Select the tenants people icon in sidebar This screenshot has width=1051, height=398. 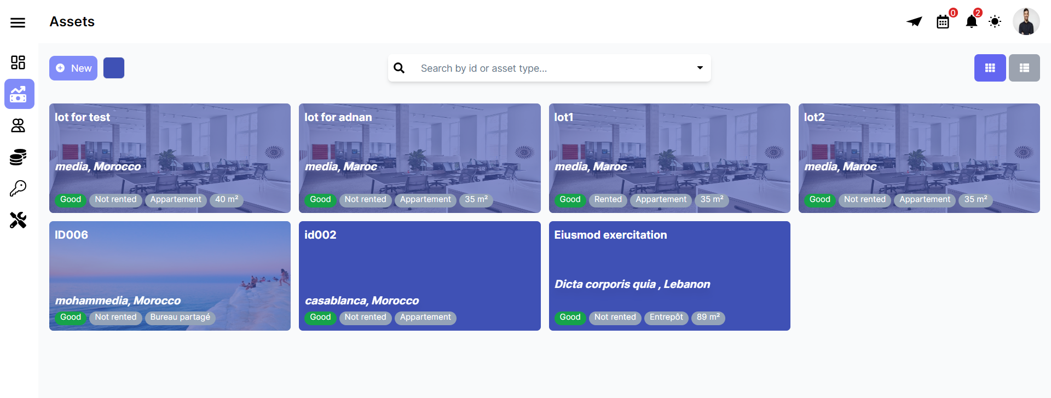coord(18,126)
